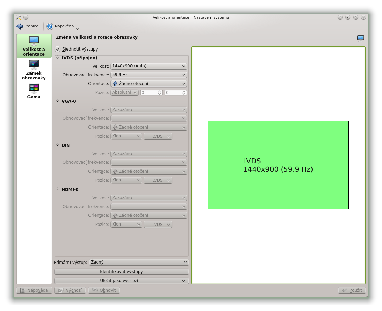
Task: Open the toolbar overflow arrow next to Nápověda
Action: coord(77,29)
